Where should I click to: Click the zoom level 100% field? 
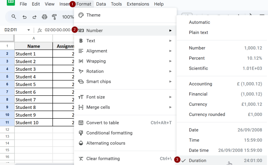(x=68, y=17)
